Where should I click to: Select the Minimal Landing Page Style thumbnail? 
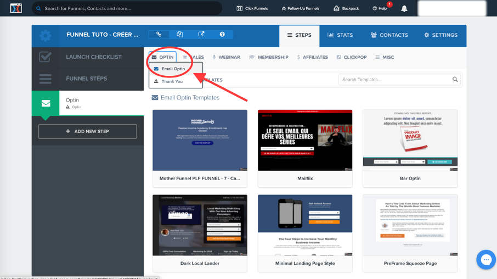point(305,225)
